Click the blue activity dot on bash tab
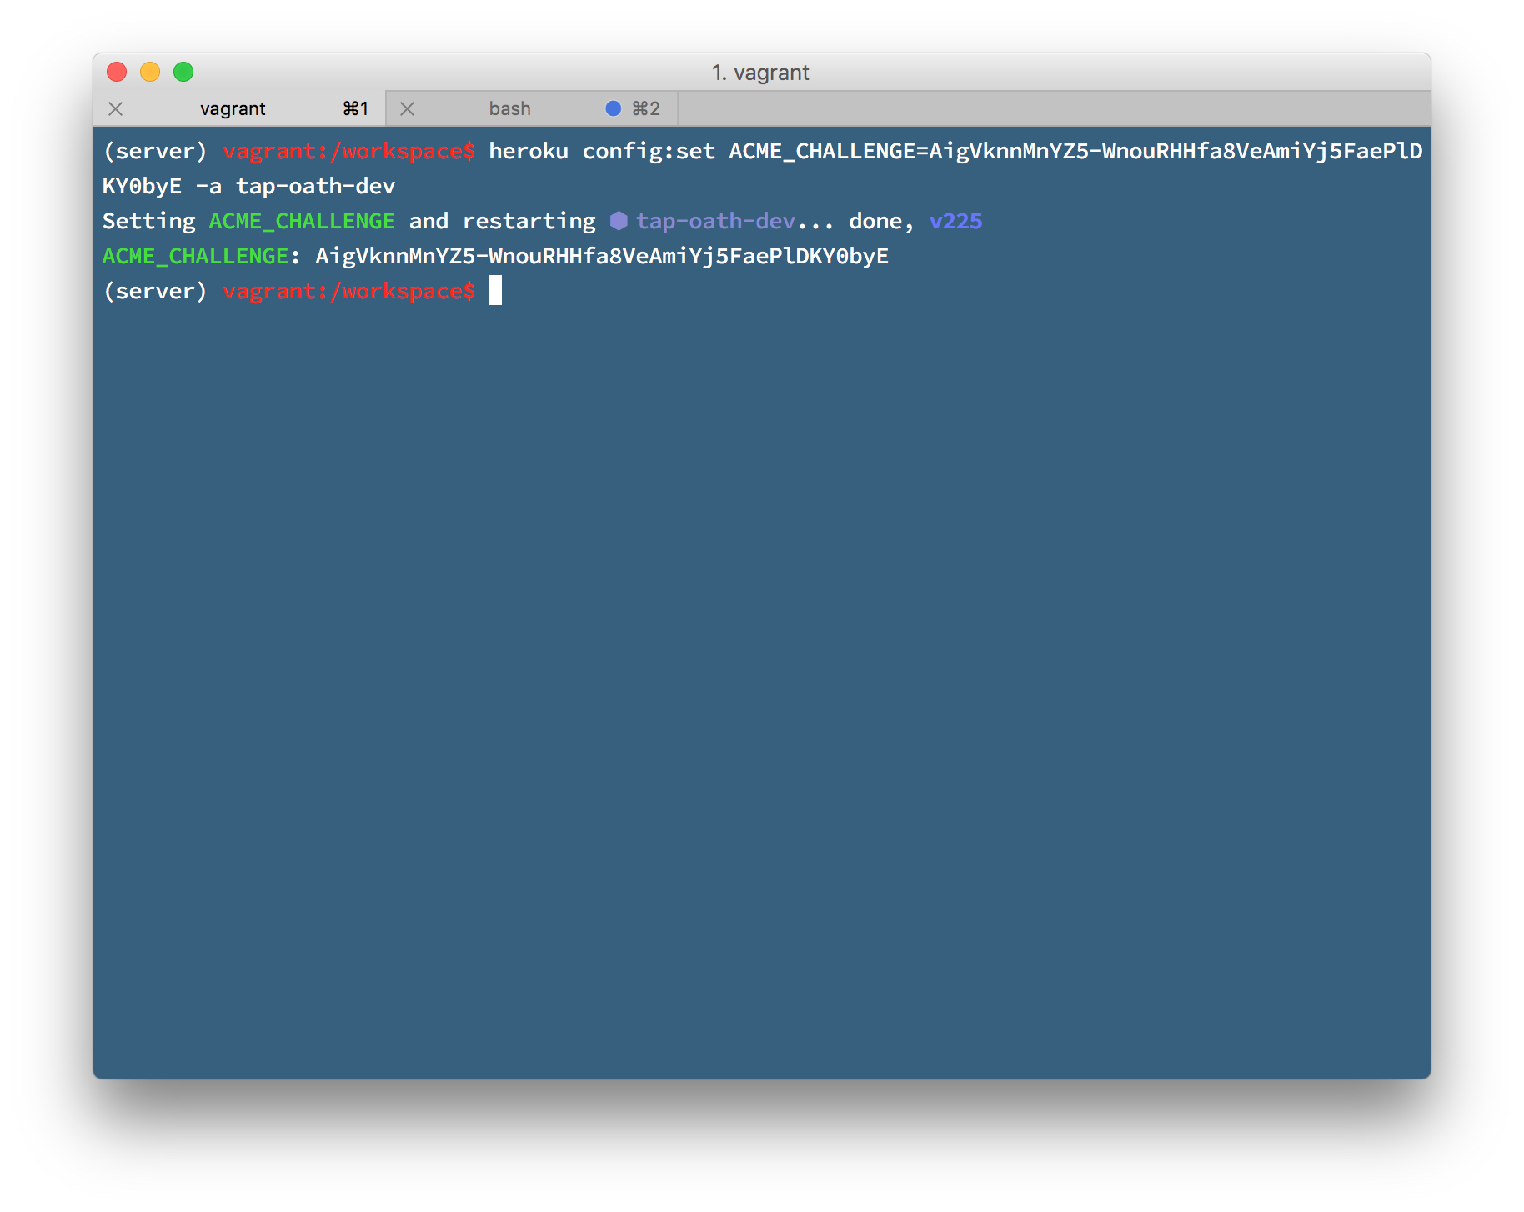 (613, 108)
